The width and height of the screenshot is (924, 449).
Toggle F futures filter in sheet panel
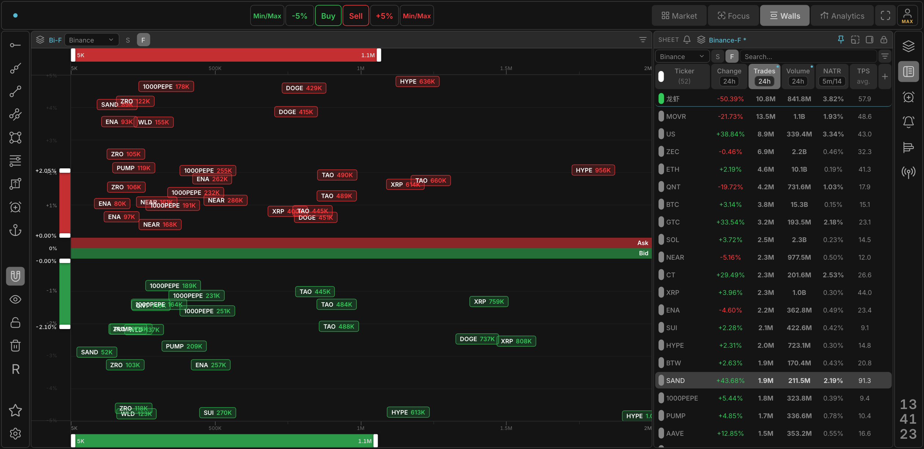pos(731,56)
